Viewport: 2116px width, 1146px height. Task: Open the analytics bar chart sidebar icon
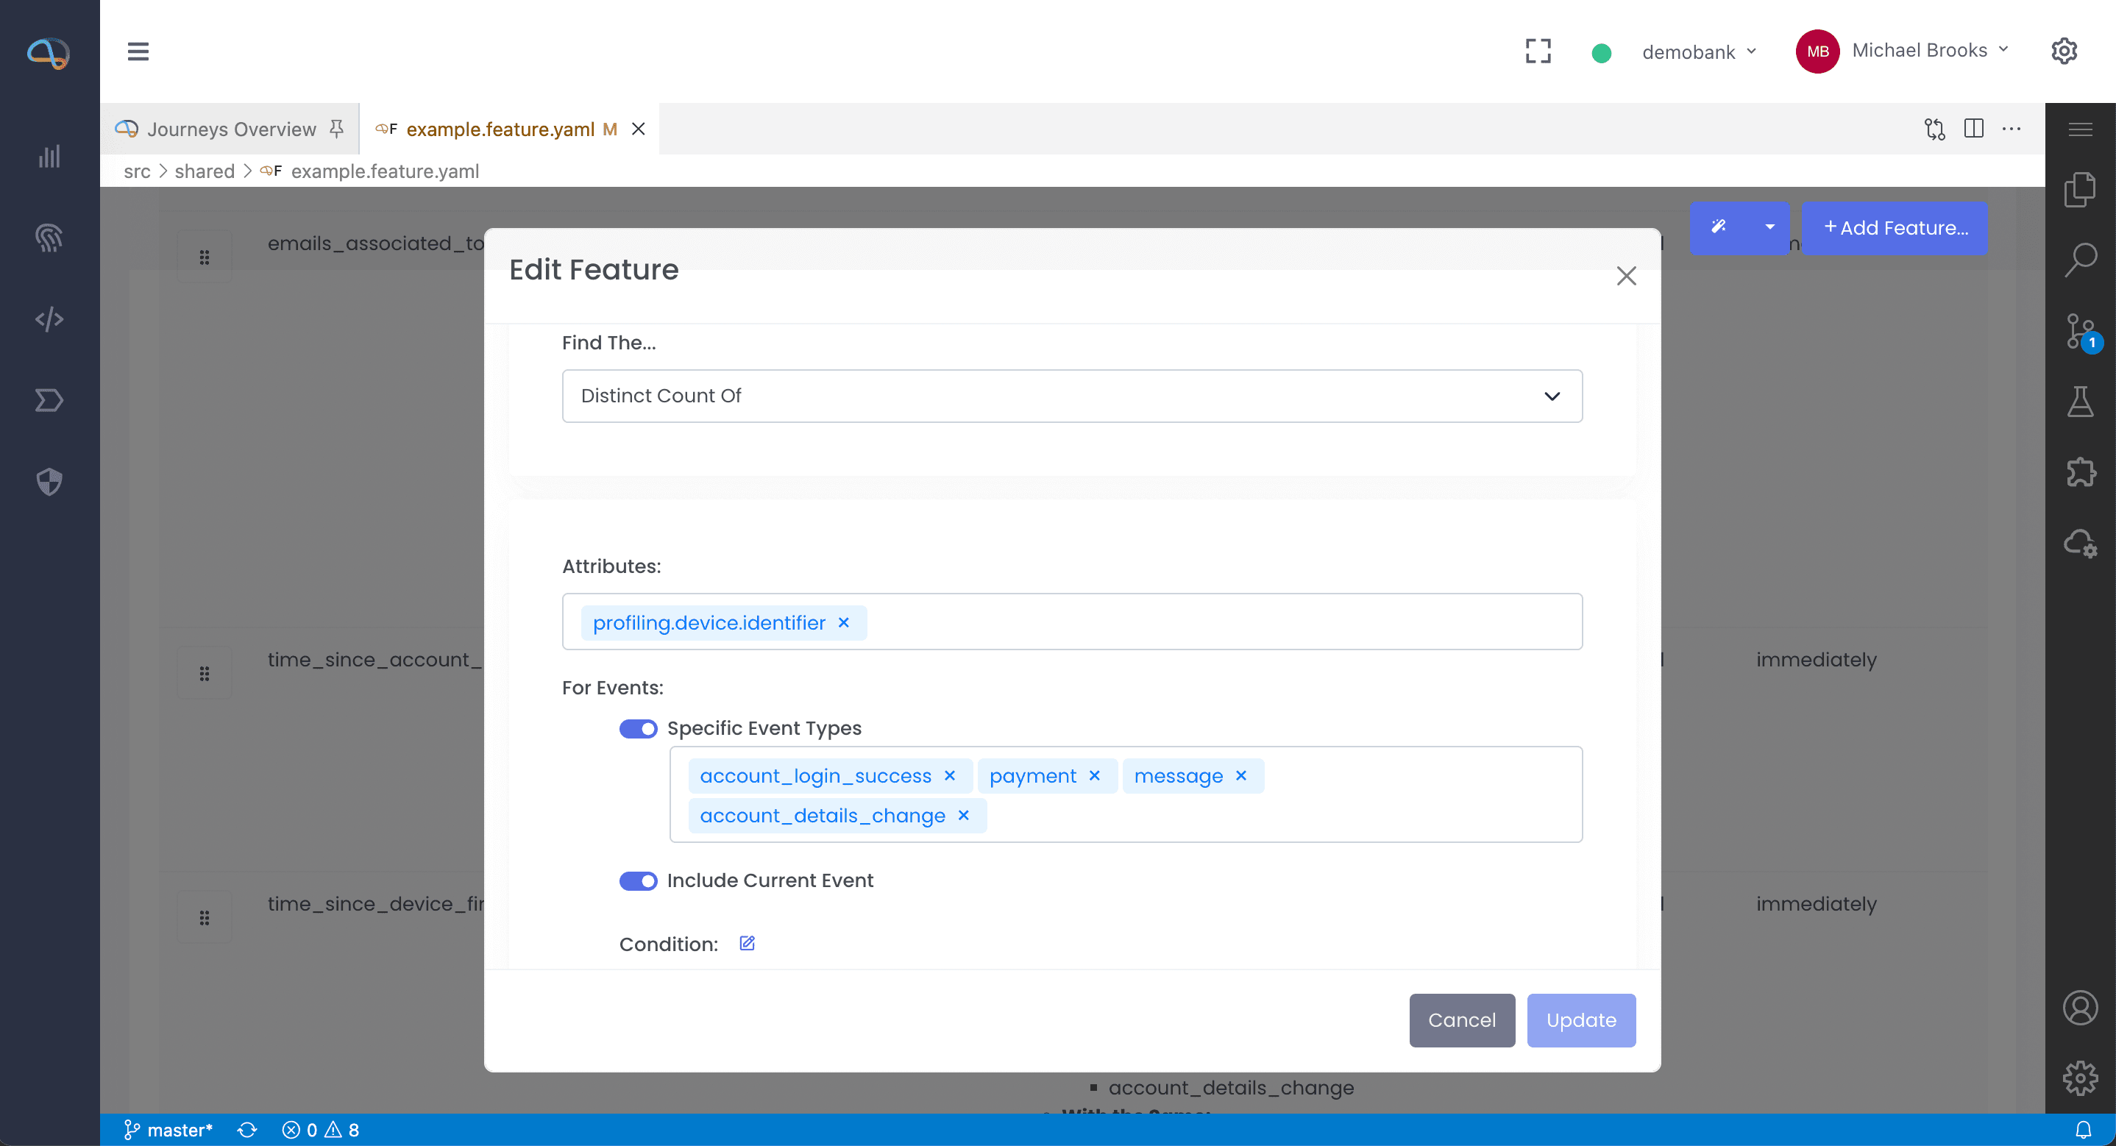[x=49, y=157]
